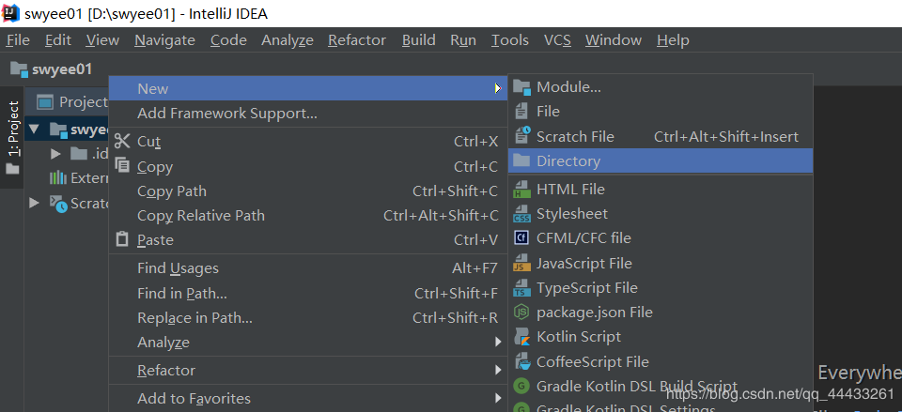Collapse the swyee01 project tree node
The width and height of the screenshot is (902, 412).
pos(35,130)
